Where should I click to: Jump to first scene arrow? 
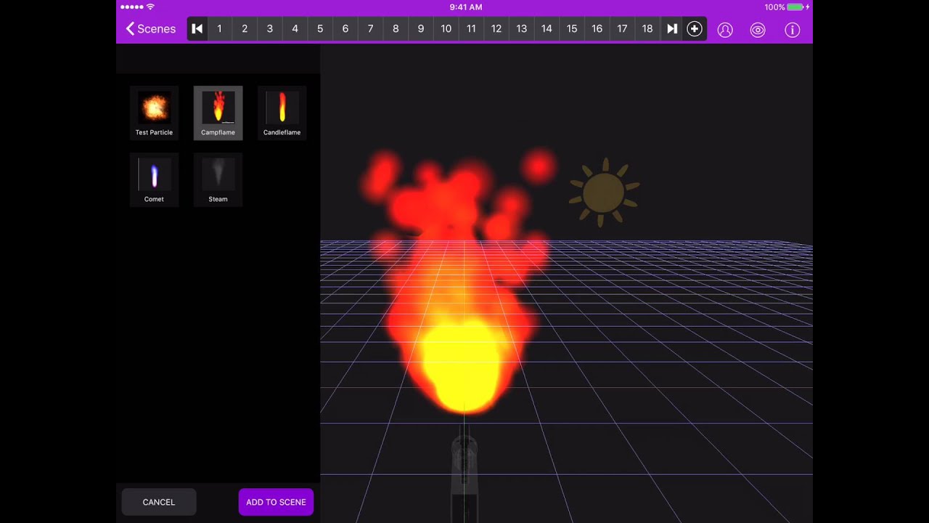point(197,29)
